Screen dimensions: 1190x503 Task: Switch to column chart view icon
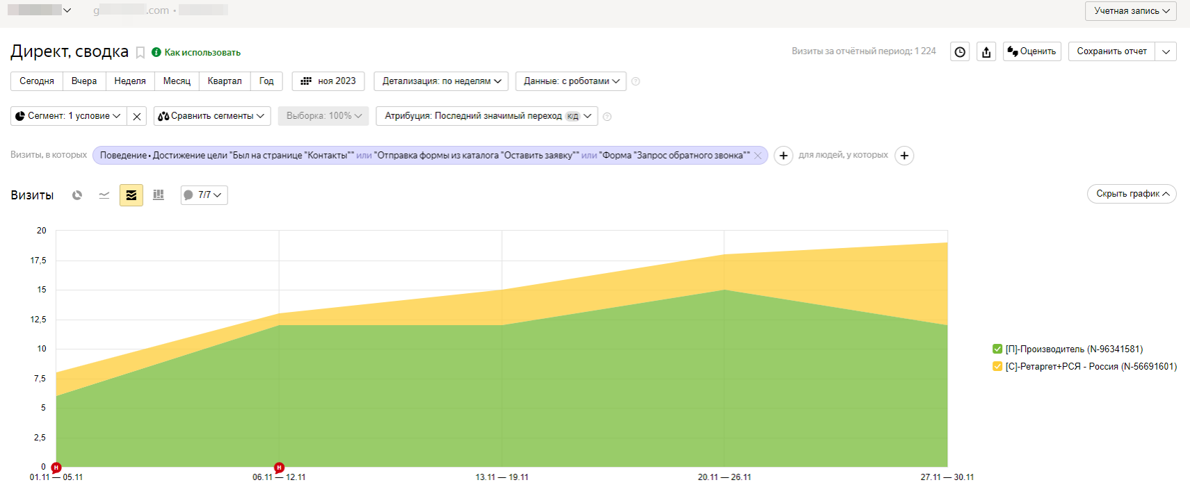[159, 195]
